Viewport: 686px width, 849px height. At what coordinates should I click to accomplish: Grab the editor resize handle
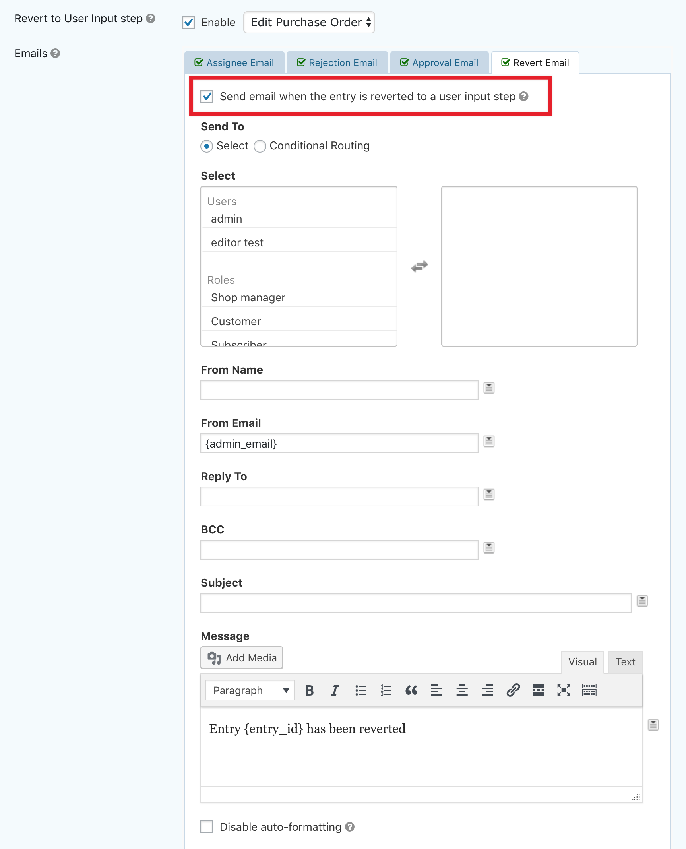coord(636,796)
